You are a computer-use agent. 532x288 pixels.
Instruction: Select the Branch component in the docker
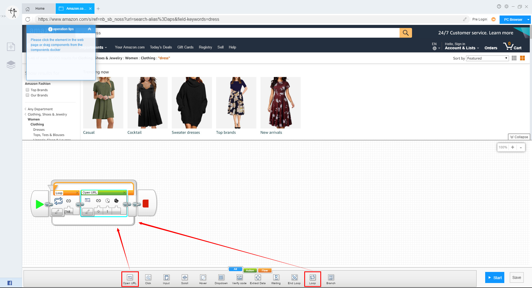(331, 279)
